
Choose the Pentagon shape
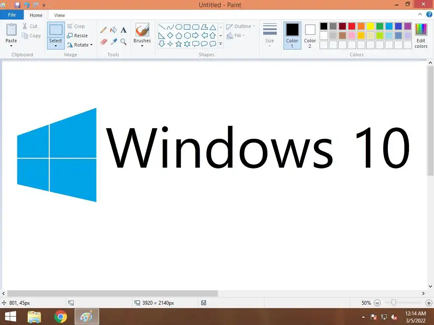(179, 36)
